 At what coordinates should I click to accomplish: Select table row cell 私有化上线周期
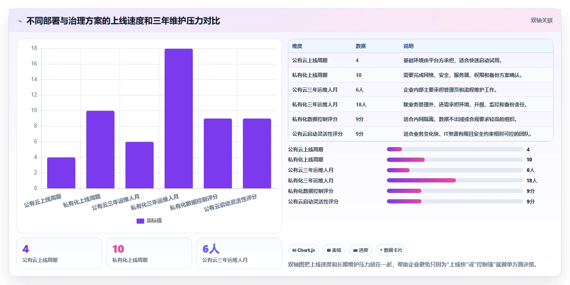point(310,75)
